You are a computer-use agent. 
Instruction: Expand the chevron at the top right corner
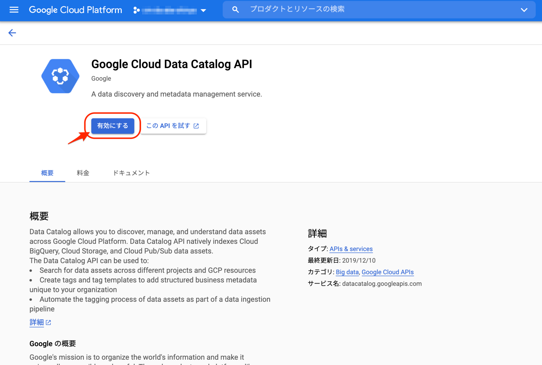coord(524,10)
